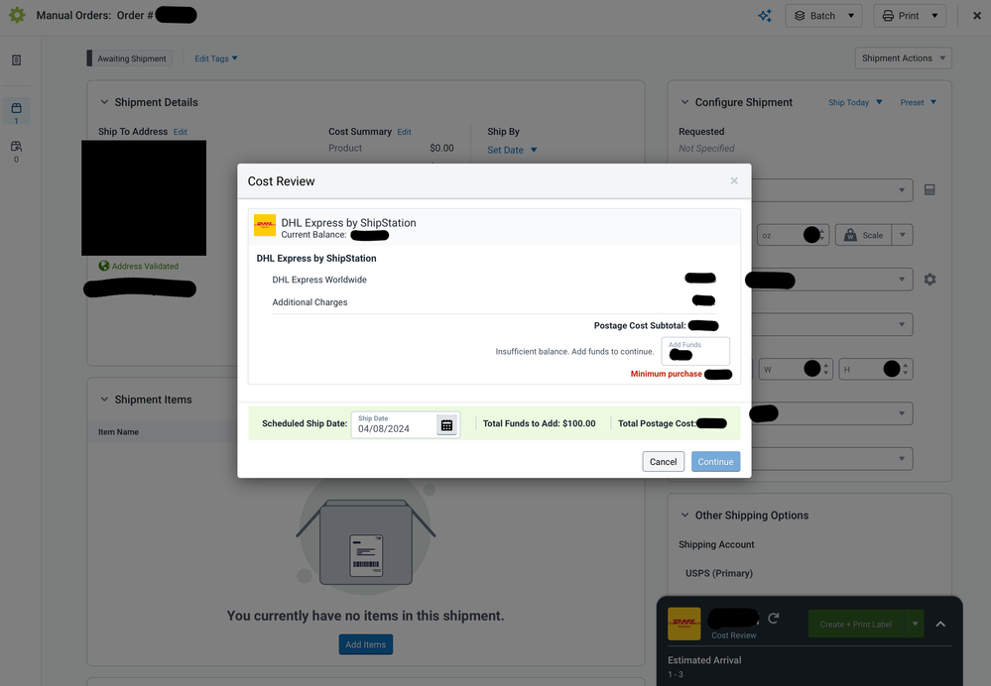Screen dimensions: 991x686
Task: Open the Print dropdown menu
Action: pyautogui.click(x=909, y=16)
